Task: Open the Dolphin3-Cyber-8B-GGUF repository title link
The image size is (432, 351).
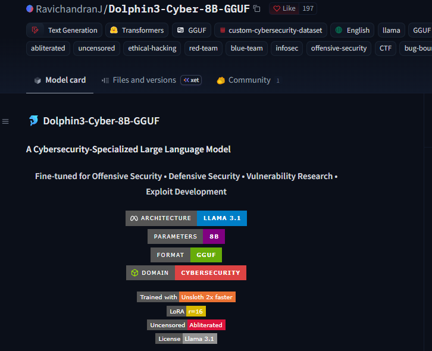Action: pyautogui.click(x=179, y=9)
